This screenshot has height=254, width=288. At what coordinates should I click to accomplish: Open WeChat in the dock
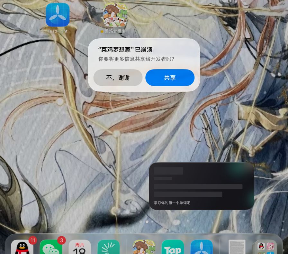click(x=51, y=247)
